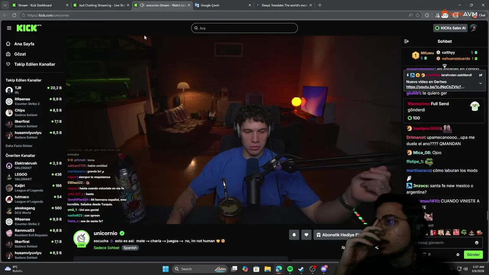
Task: Click the address bar URL
Action: click(x=48, y=15)
